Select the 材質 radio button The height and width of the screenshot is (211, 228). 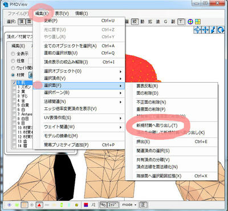13,75
